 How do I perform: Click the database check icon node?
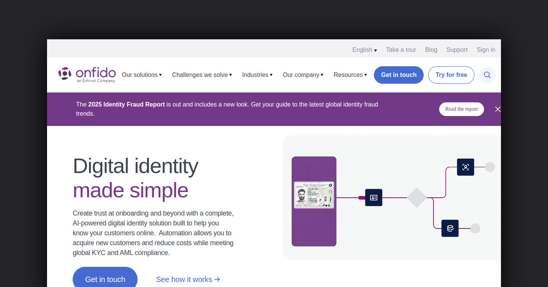450,228
